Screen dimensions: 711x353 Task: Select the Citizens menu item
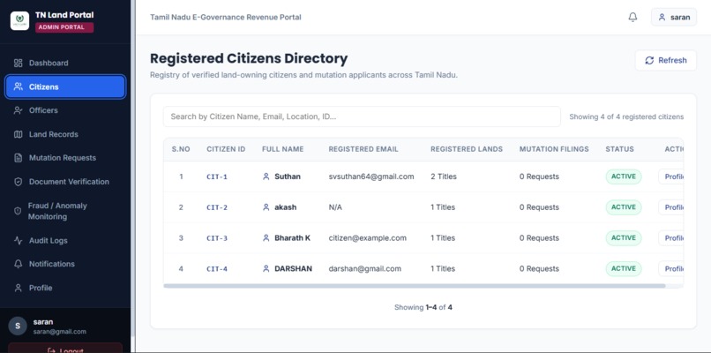pyautogui.click(x=65, y=86)
